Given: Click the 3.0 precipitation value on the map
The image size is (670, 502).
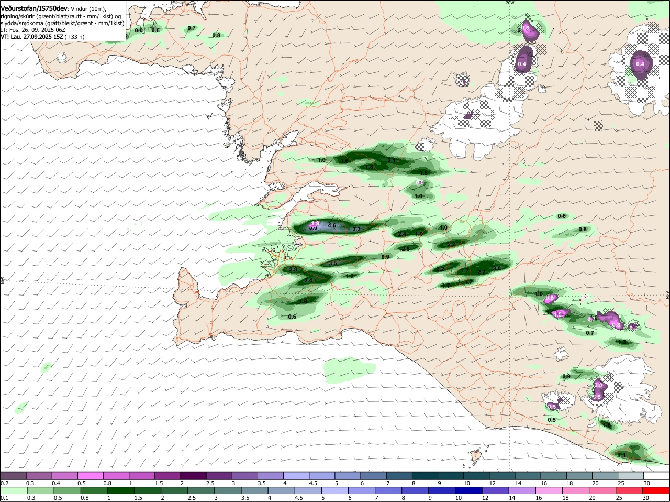Looking at the screenshot, I should click(497, 268).
